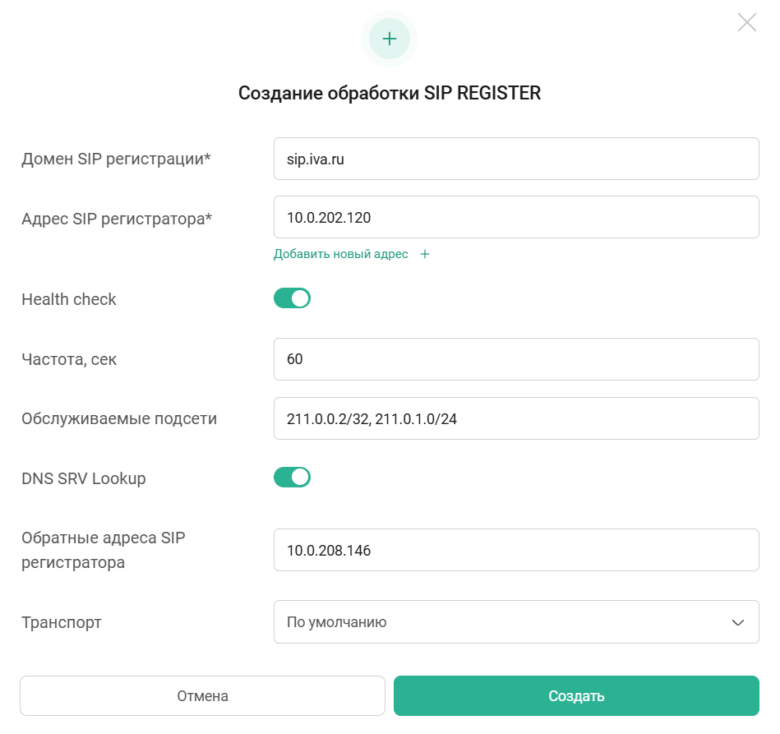The height and width of the screenshot is (734, 780).
Task: Click the Адрес SIP регистратора input field
Action: pos(515,217)
